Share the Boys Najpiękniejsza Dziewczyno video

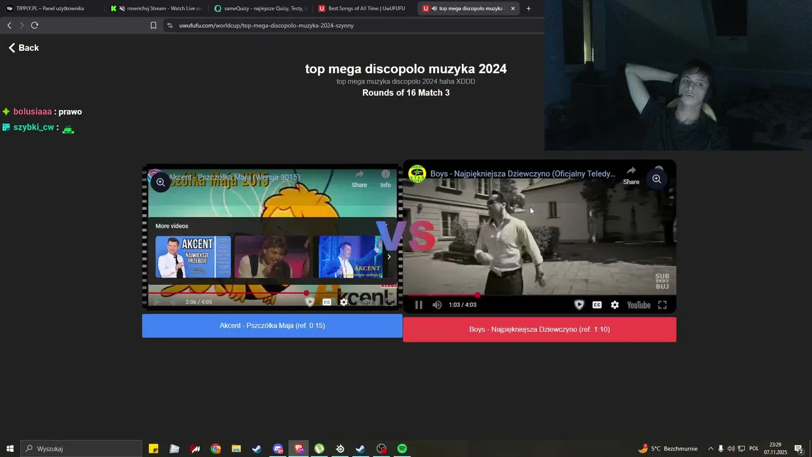tap(631, 175)
